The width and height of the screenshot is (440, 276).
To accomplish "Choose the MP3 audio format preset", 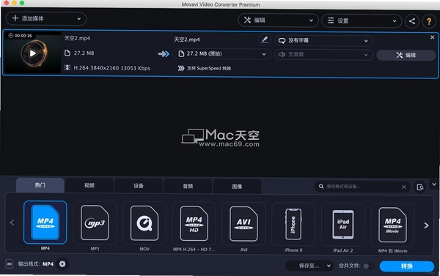I will (x=95, y=223).
